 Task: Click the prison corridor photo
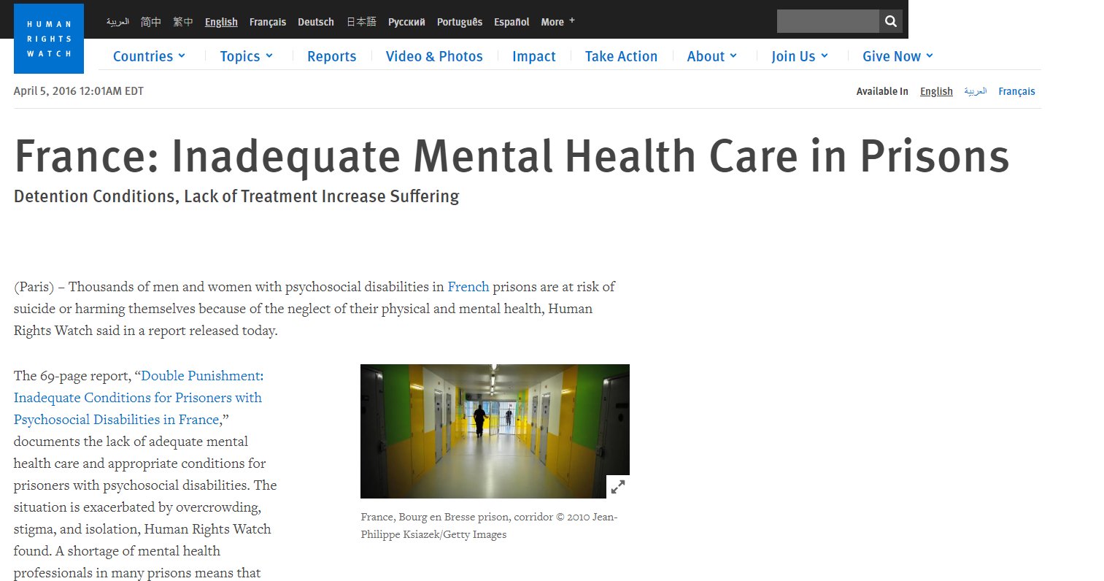(x=495, y=431)
